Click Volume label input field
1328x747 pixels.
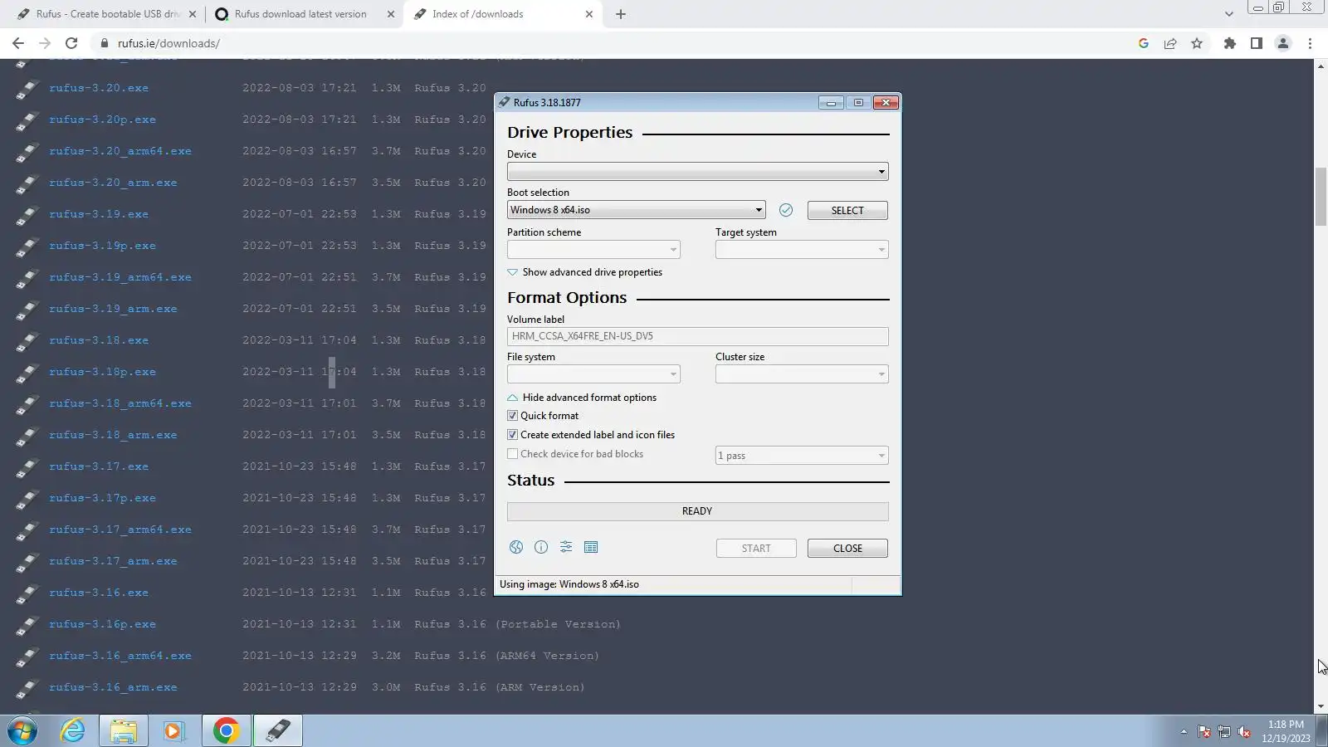tap(697, 336)
